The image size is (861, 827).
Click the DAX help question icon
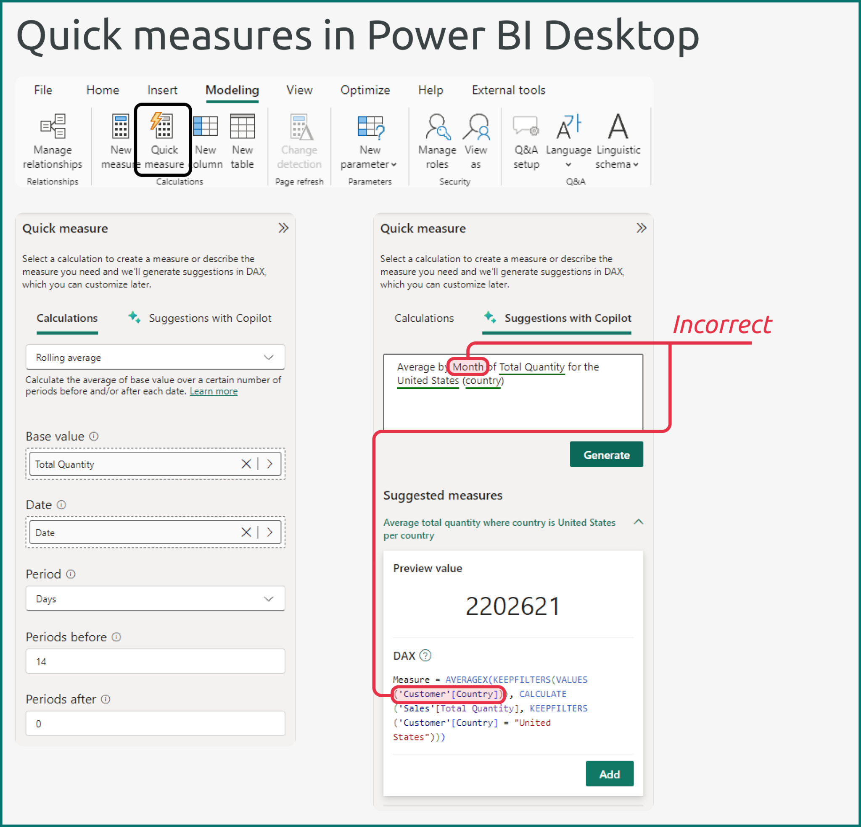tap(425, 655)
